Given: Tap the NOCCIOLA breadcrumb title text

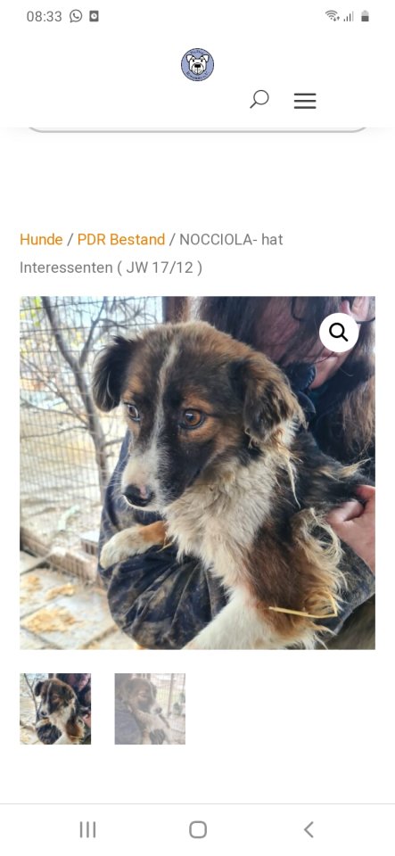Looking at the screenshot, I should pyautogui.click(x=151, y=254).
